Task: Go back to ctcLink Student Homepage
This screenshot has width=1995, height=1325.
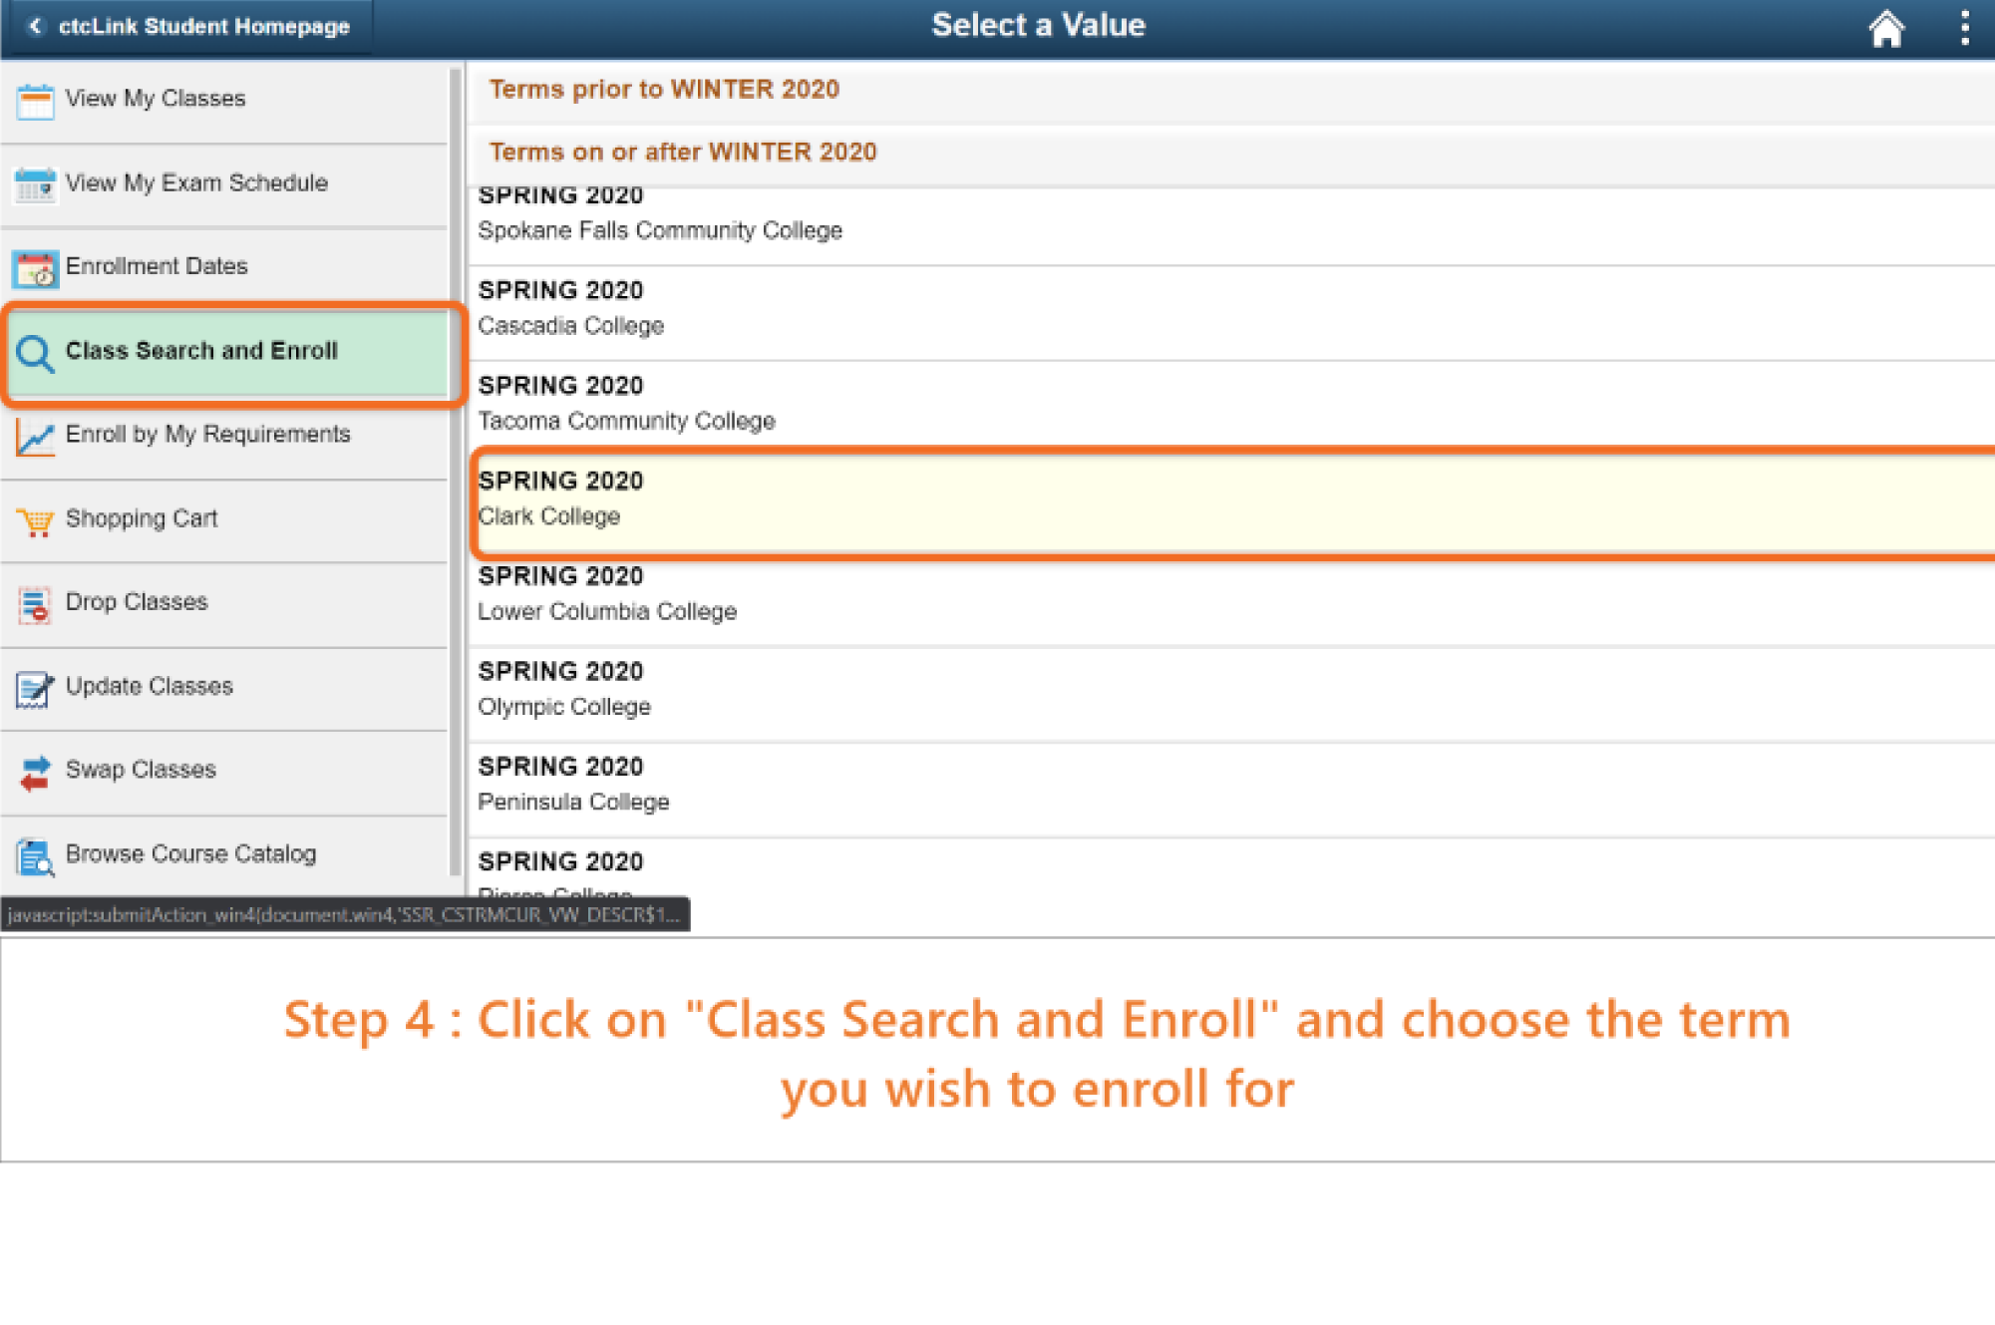Action: 189,27
